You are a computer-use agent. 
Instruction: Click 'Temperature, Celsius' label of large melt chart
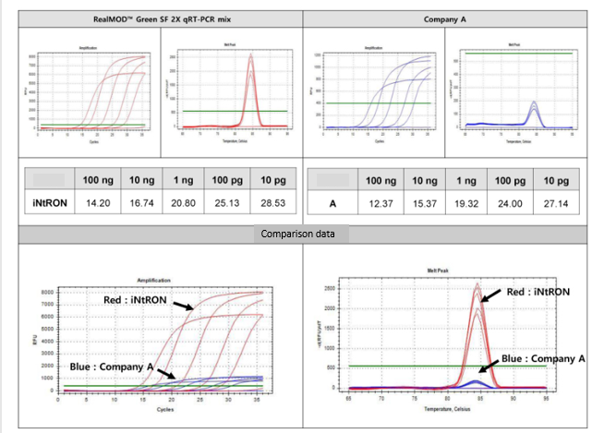point(447,409)
